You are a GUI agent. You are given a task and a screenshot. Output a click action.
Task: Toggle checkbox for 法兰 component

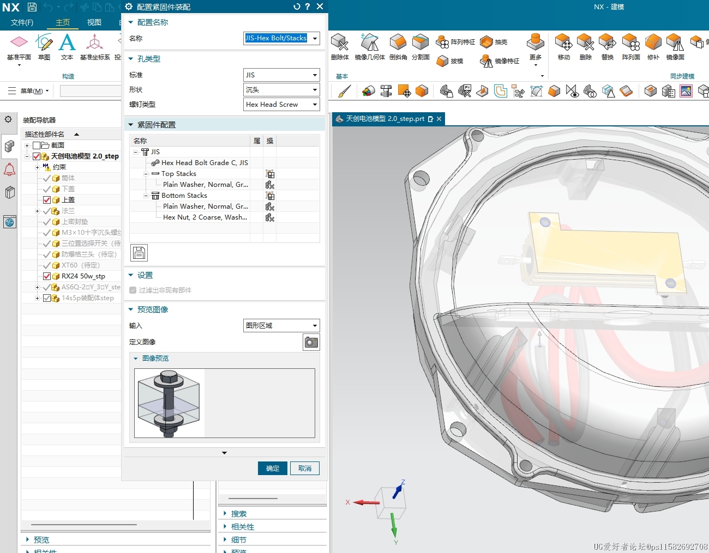point(47,211)
